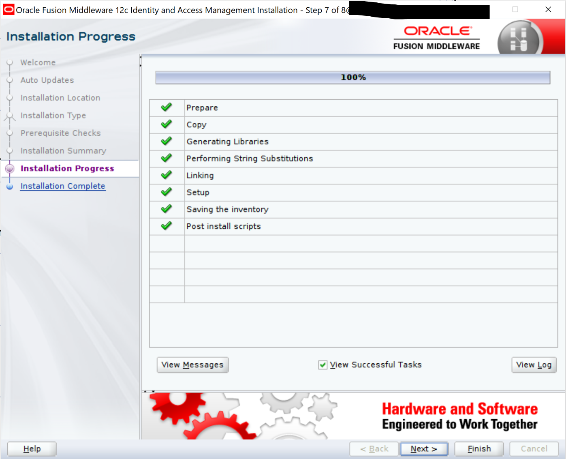Click the 100% progress bar
The image size is (566, 459).
coord(352,77)
